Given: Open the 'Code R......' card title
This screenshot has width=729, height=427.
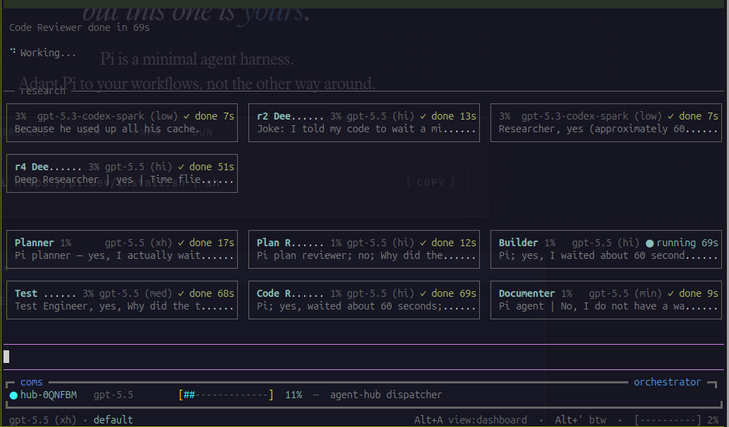Looking at the screenshot, I should 290,293.
